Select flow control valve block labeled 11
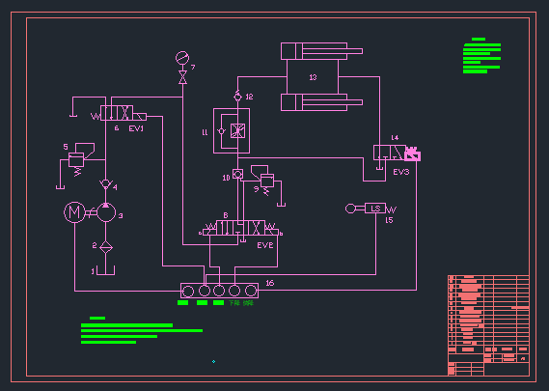 pyautogui.click(x=232, y=130)
